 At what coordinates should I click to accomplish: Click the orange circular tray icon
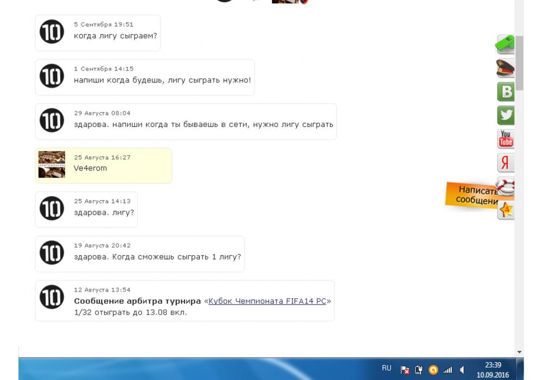(433, 370)
